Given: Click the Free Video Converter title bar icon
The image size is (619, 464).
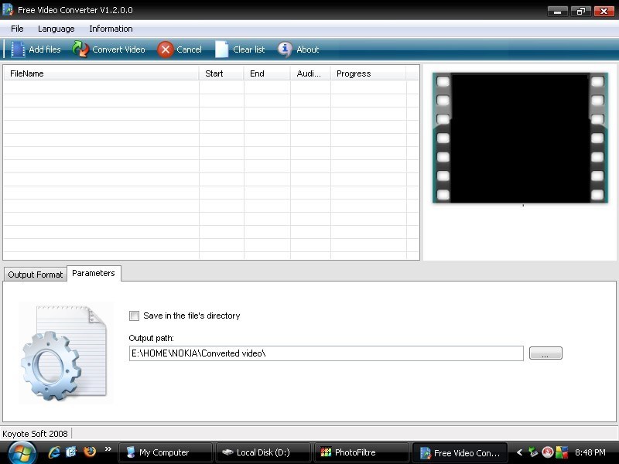Looking at the screenshot, I should 8,10.
